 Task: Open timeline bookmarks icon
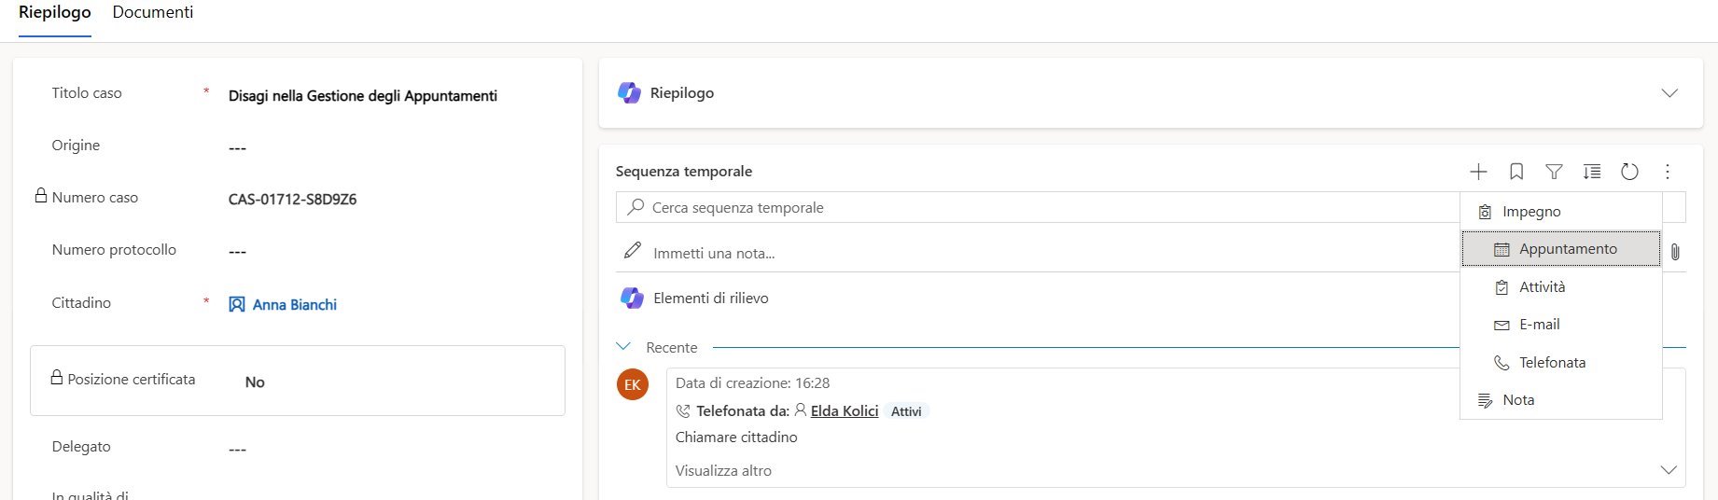(x=1516, y=172)
